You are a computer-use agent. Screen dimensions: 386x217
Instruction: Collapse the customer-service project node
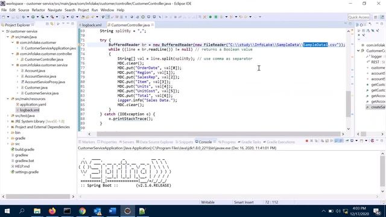coord(3,31)
